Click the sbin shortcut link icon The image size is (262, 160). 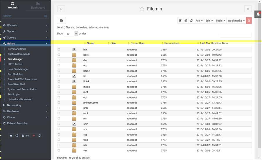(x=74, y=124)
